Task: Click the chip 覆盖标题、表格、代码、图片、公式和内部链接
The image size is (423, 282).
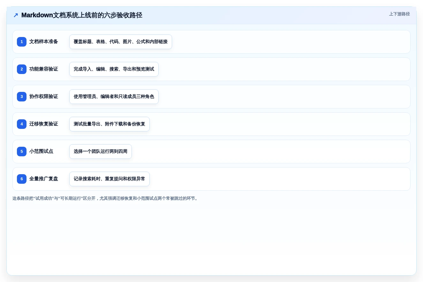Action: tap(121, 42)
